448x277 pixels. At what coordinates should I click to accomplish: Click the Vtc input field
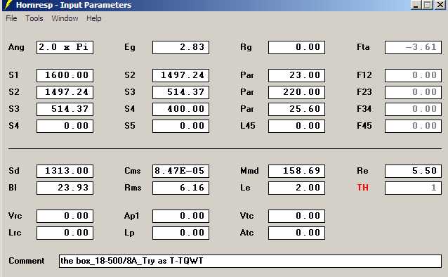pyautogui.click(x=296, y=216)
